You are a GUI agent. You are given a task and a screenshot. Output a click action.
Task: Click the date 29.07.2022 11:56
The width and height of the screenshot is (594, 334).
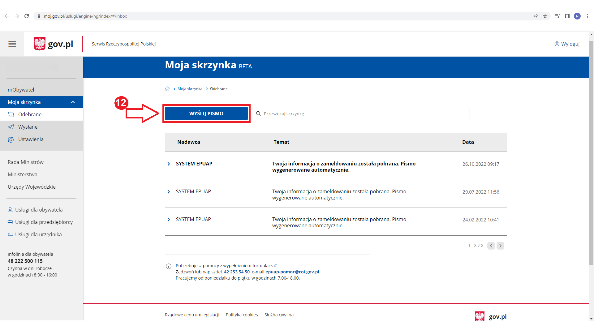[x=481, y=192]
